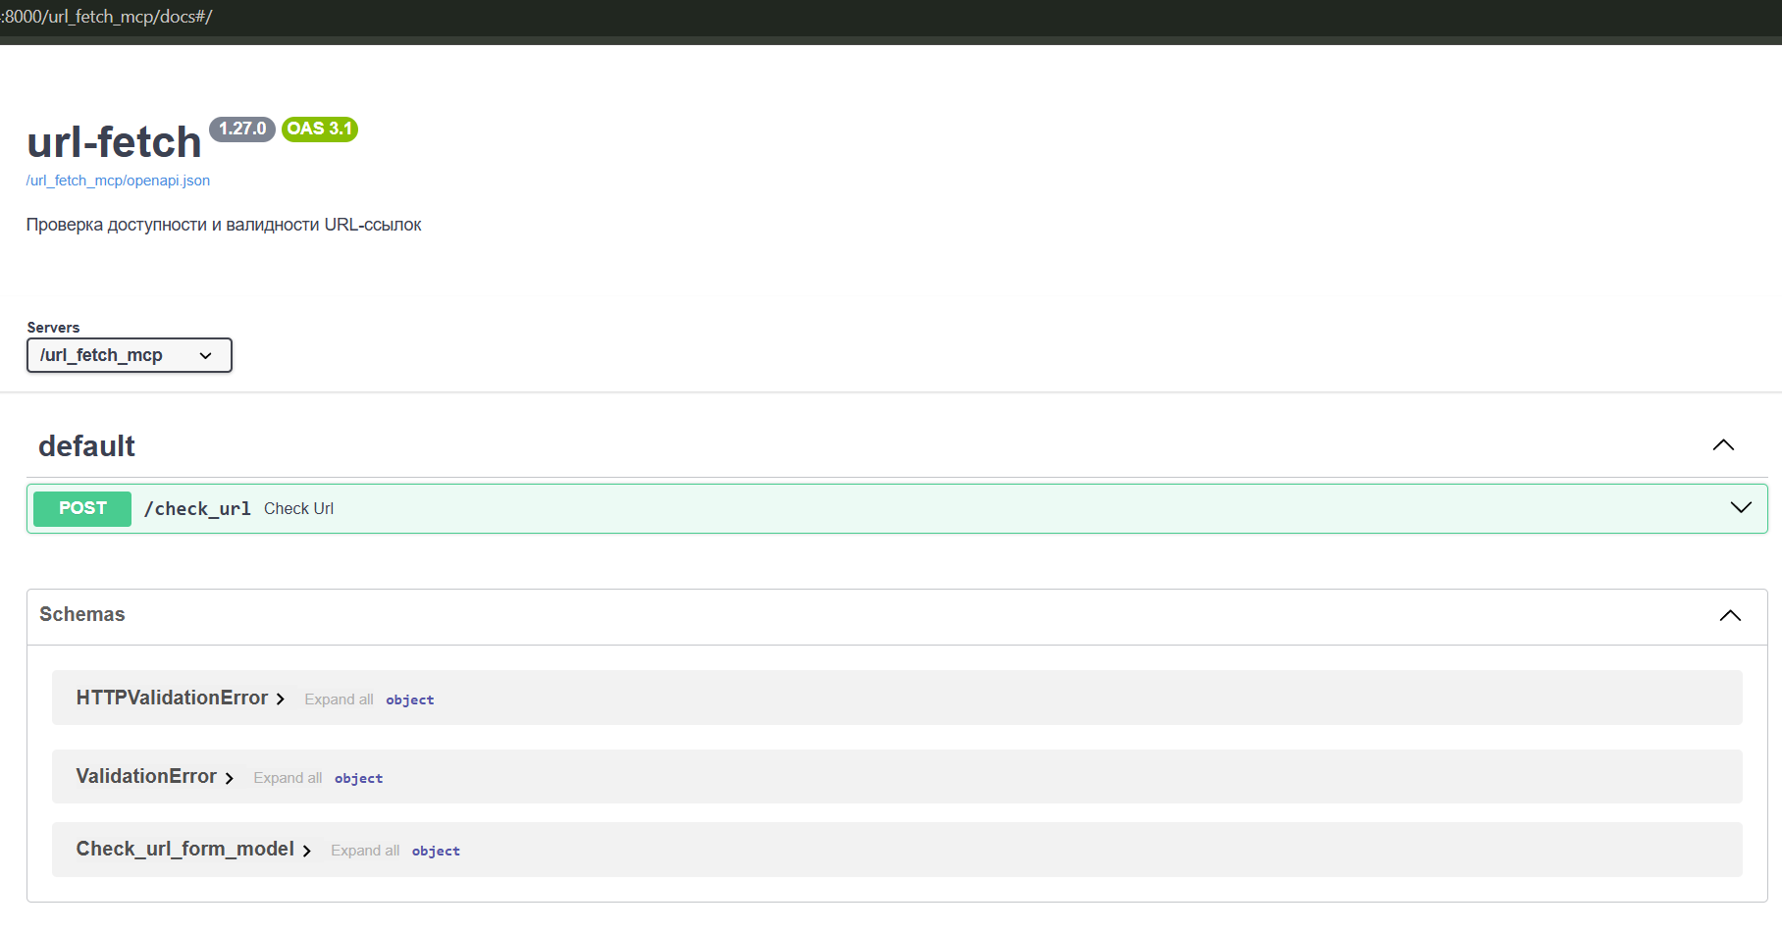Expand the POST /check_url row arrow

point(1740,508)
